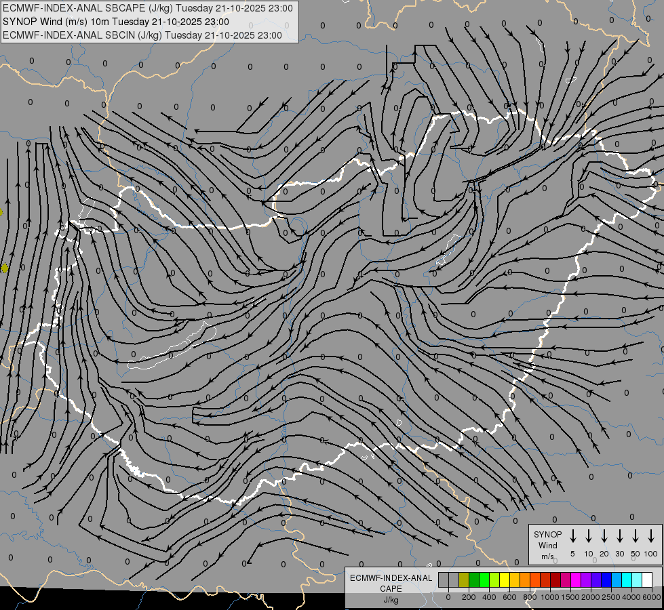
Task: Click the 1000 tick label on CAPE scale
Action: pyautogui.click(x=550, y=597)
